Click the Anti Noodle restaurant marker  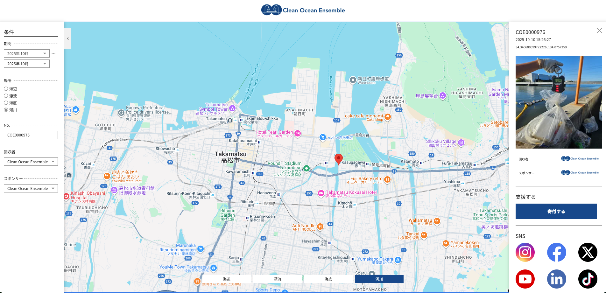tap(320, 227)
